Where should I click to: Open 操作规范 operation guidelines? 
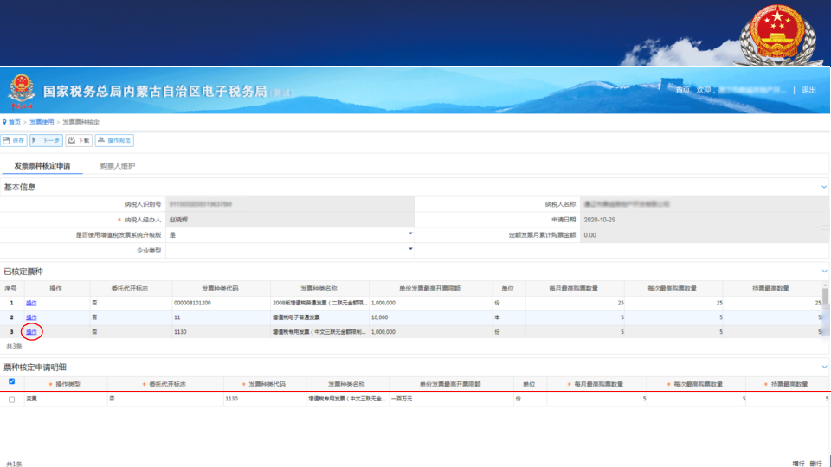click(x=114, y=140)
